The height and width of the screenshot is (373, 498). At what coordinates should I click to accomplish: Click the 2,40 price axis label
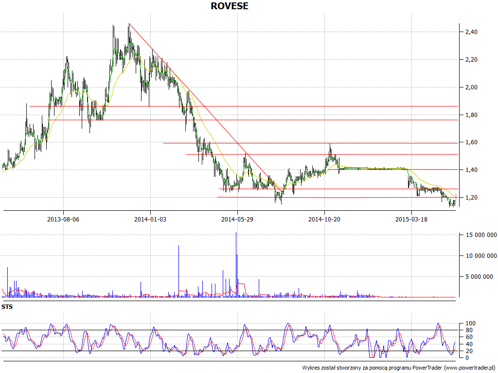click(x=472, y=32)
